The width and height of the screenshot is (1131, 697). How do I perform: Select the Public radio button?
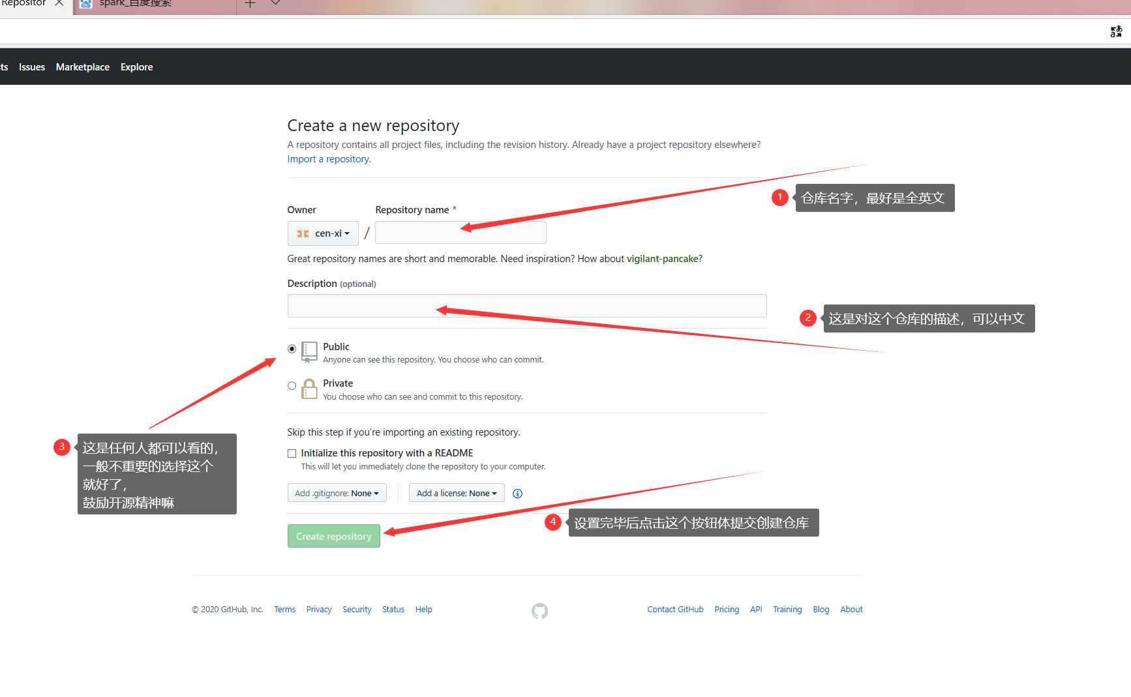pos(292,349)
